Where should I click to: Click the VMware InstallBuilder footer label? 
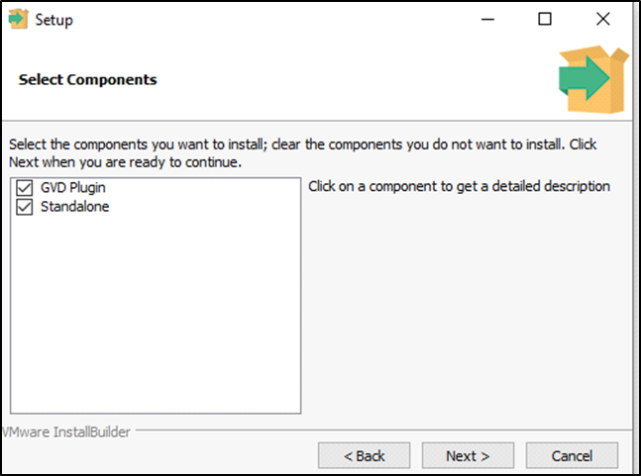pyautogui.click(x=67, y=431)
